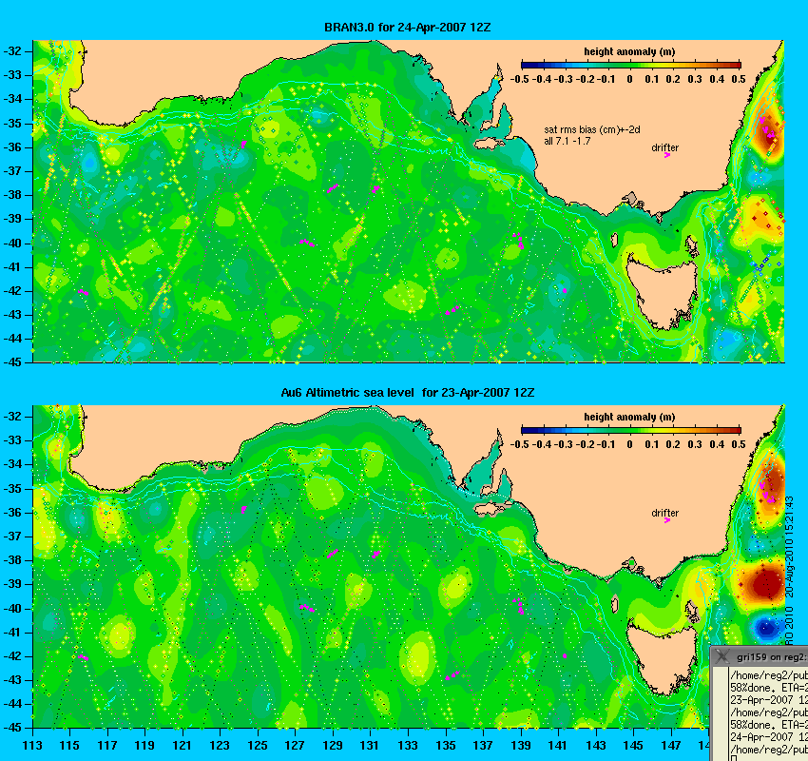This screenshot has width=808, height=761.
Task: Click latitude label '-45' on the BRAN3.0 plot axis
Action: [12, 361]
